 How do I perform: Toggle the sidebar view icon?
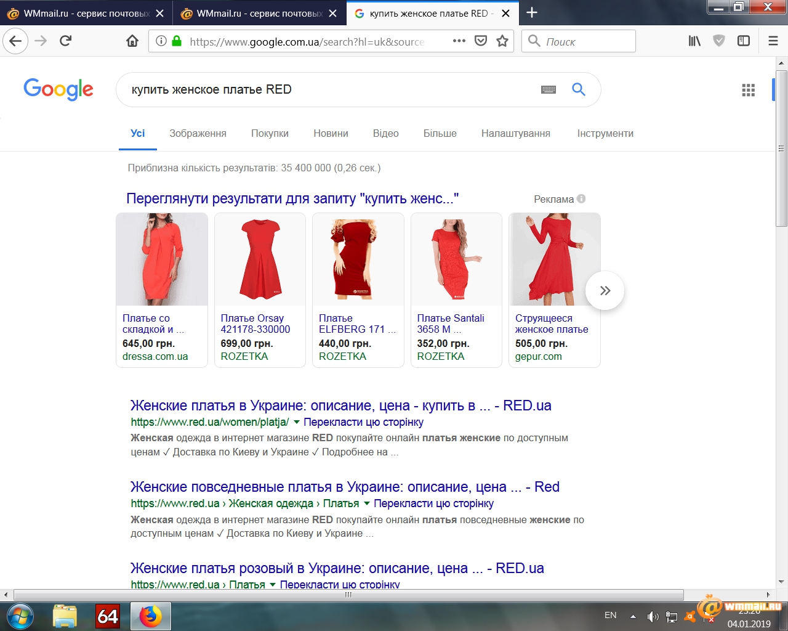(744, 41)
